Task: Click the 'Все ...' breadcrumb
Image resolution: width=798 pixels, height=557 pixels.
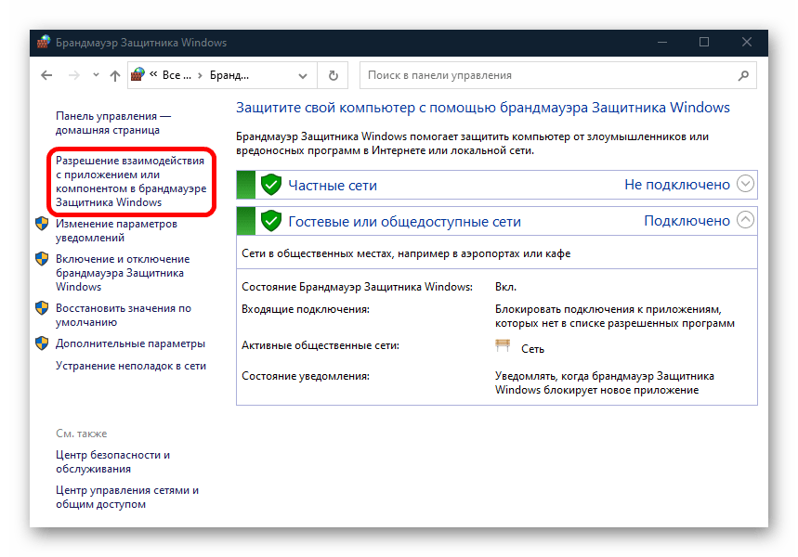Action: coord(177,75)
